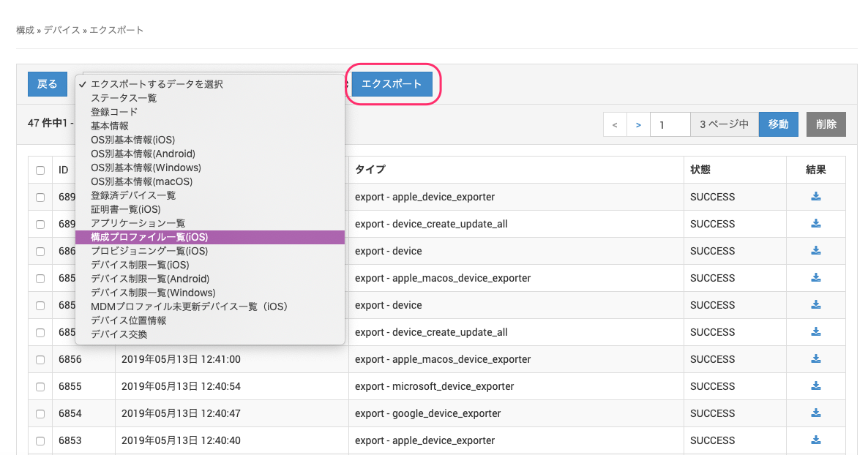Download result for export ID 6856

tap(816, 359)
